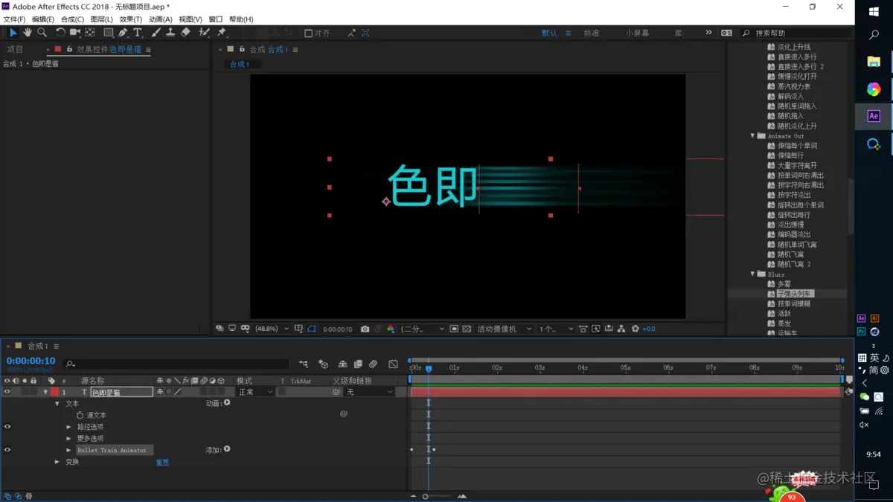
Task: Enable motion blur icon in timeline
Action: pyautogui.click(x=374, y=364)
